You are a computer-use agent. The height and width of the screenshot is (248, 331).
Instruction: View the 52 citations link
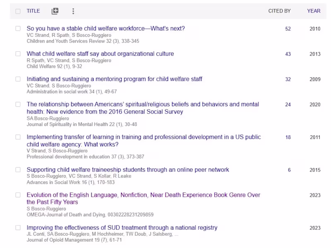(288, 29)
